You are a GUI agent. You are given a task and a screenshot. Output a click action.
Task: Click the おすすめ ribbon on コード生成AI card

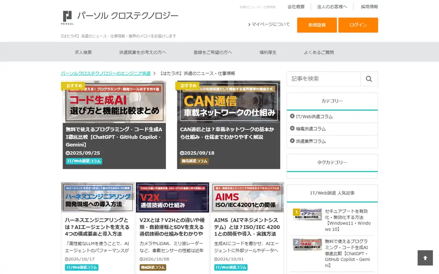(x=73, y=85)
